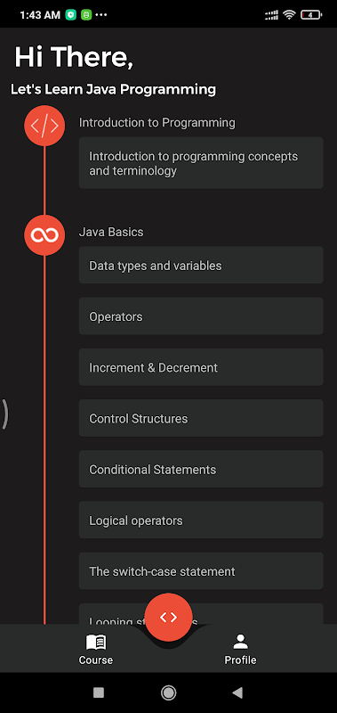
Task: Tap the Android home circle button
Action: [x=168, y=693]
